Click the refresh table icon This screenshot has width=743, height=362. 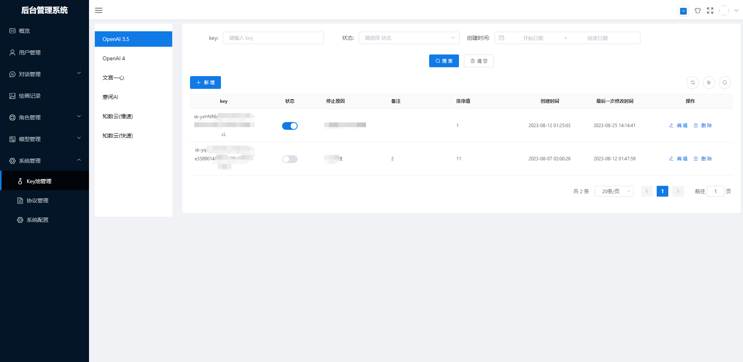(692, 82)
